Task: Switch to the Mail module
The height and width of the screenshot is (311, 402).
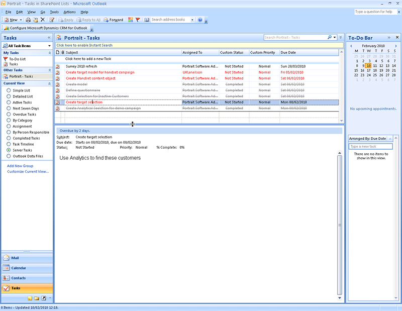Action: pos(27,258)
